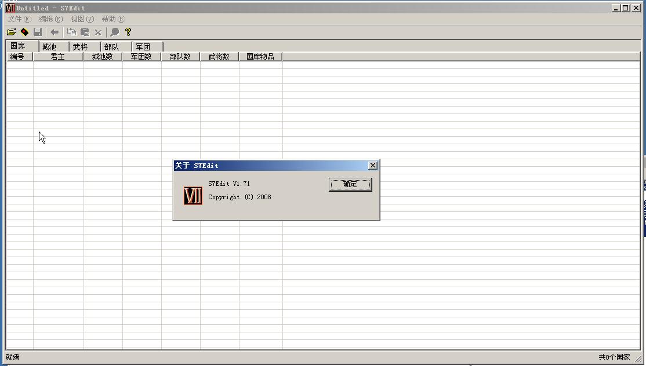Click the 君主 column header
This screenshot has width=646, height=366.
click(58, 57)
